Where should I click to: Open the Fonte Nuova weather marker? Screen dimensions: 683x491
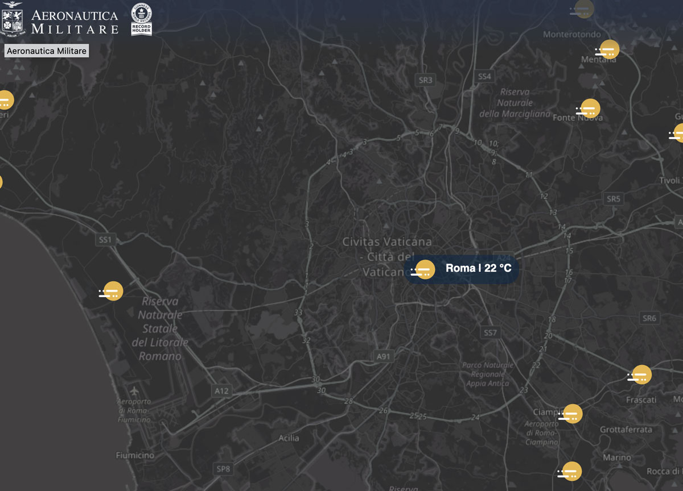coord(590,108)
